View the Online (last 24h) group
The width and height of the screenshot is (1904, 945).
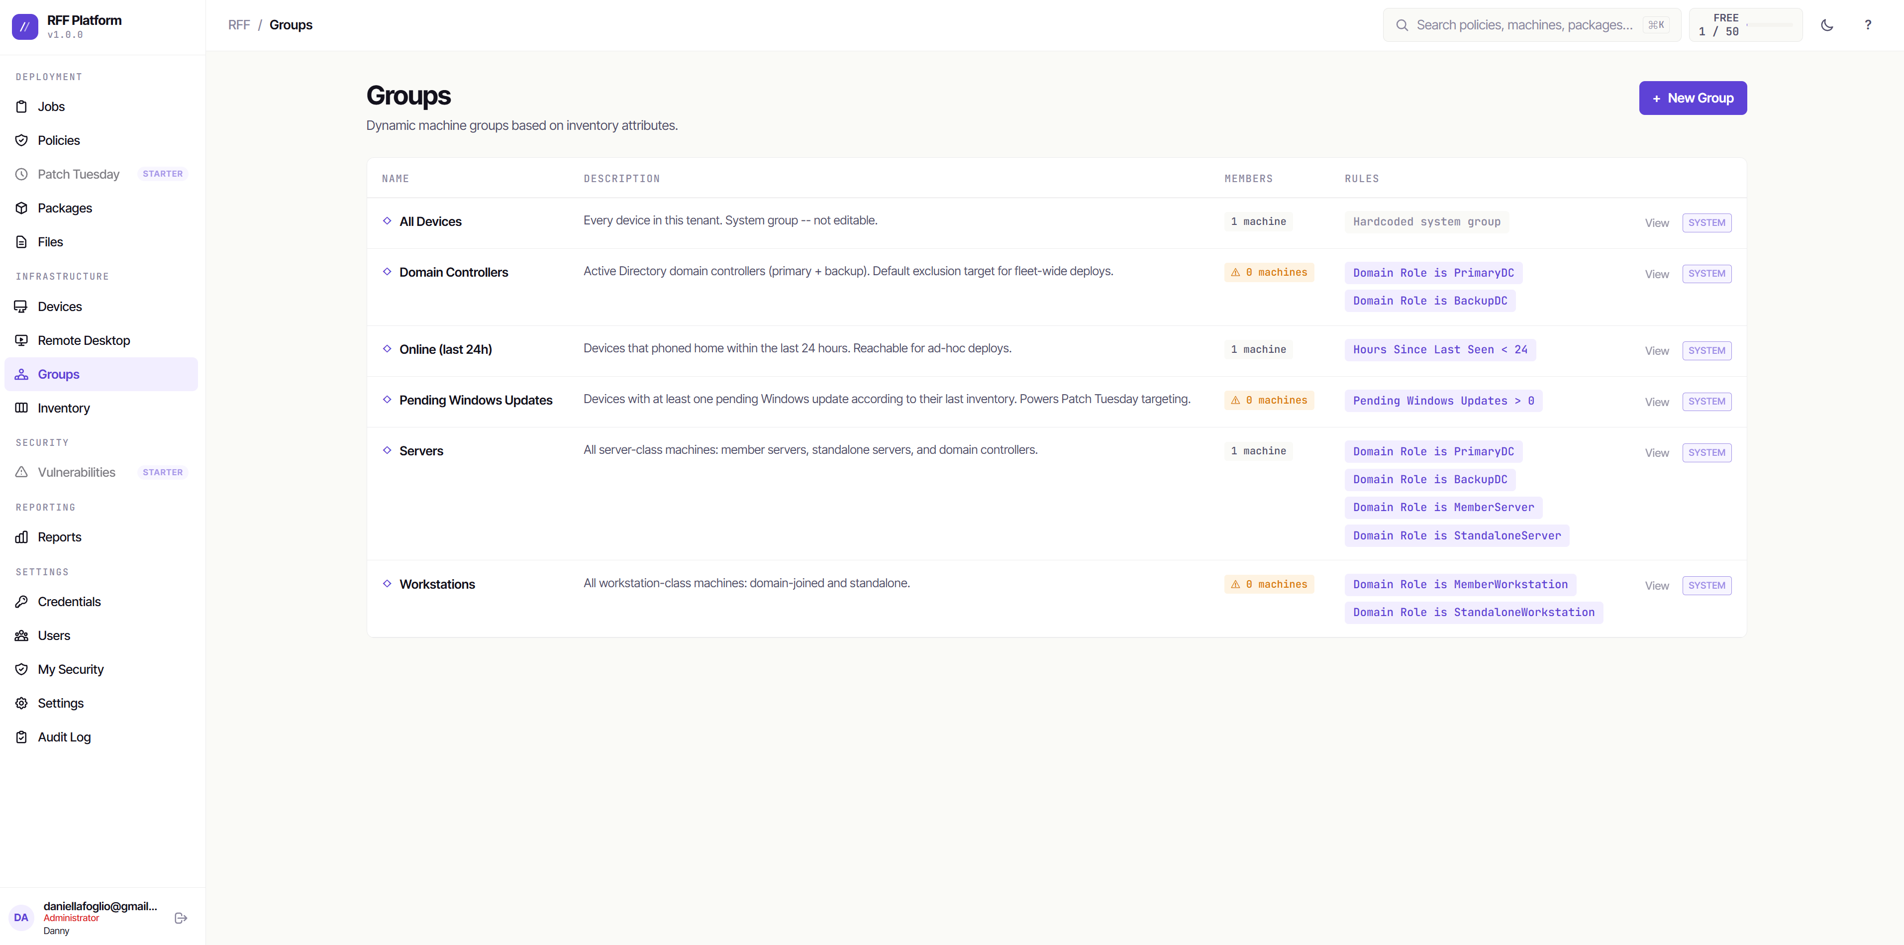tap(1656, 351)
